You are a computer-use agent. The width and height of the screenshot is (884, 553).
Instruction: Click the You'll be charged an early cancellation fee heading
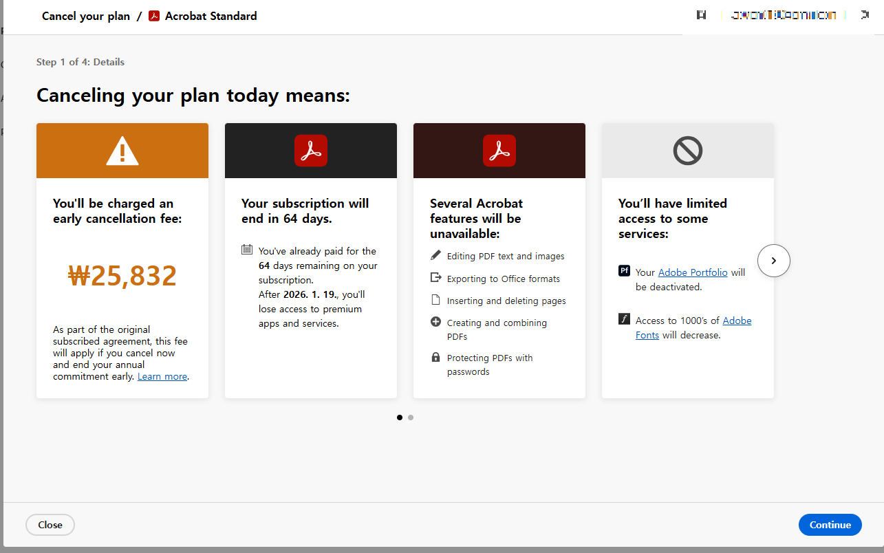coord(118,211)
